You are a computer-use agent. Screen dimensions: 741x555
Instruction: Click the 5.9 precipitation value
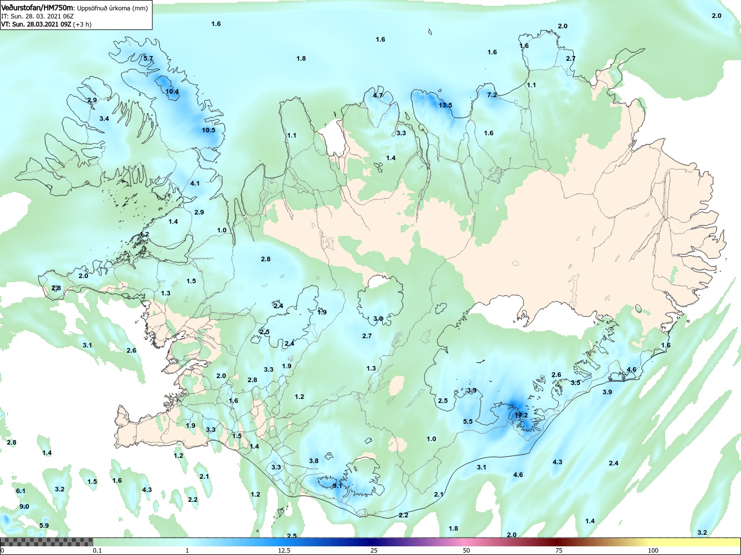coord(44,526)
